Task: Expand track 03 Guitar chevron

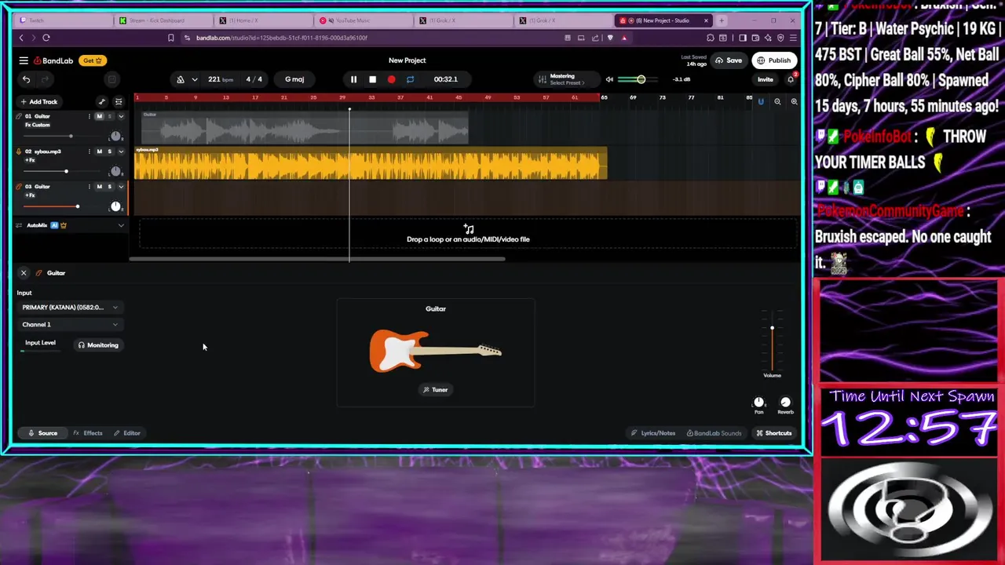Action: [x=121, y=187]
